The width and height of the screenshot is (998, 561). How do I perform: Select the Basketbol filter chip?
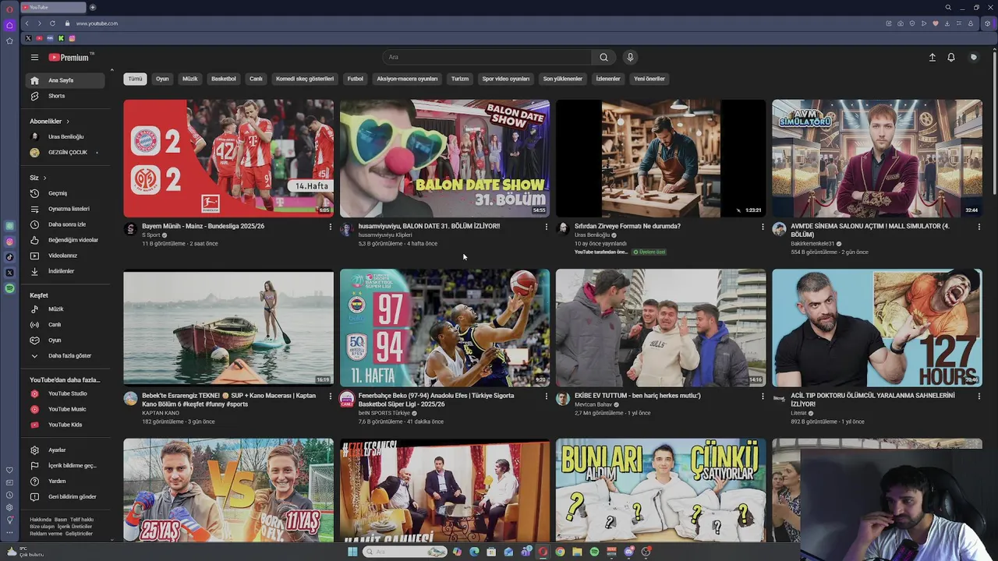pos(224,79)
